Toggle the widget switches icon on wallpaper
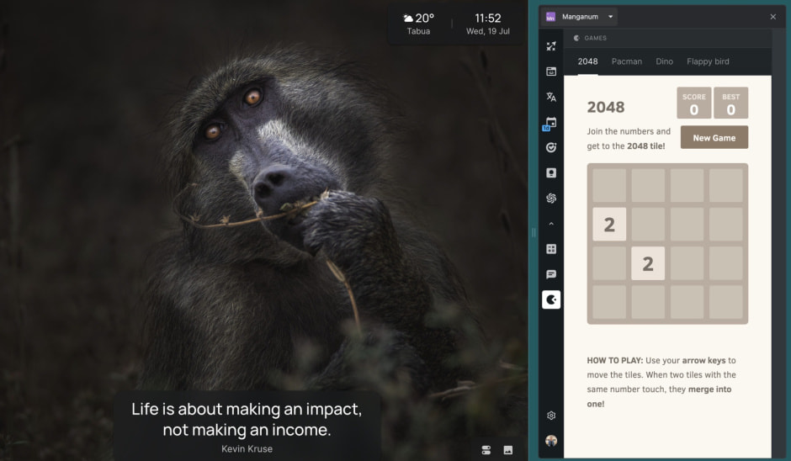Image resolution: width=791 pixels, height=461 pixels. pyautogui.click(x=486, y=450)
